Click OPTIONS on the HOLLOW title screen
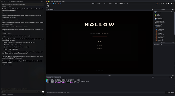Viewport: 175px width, 96px height. point(99,45)
